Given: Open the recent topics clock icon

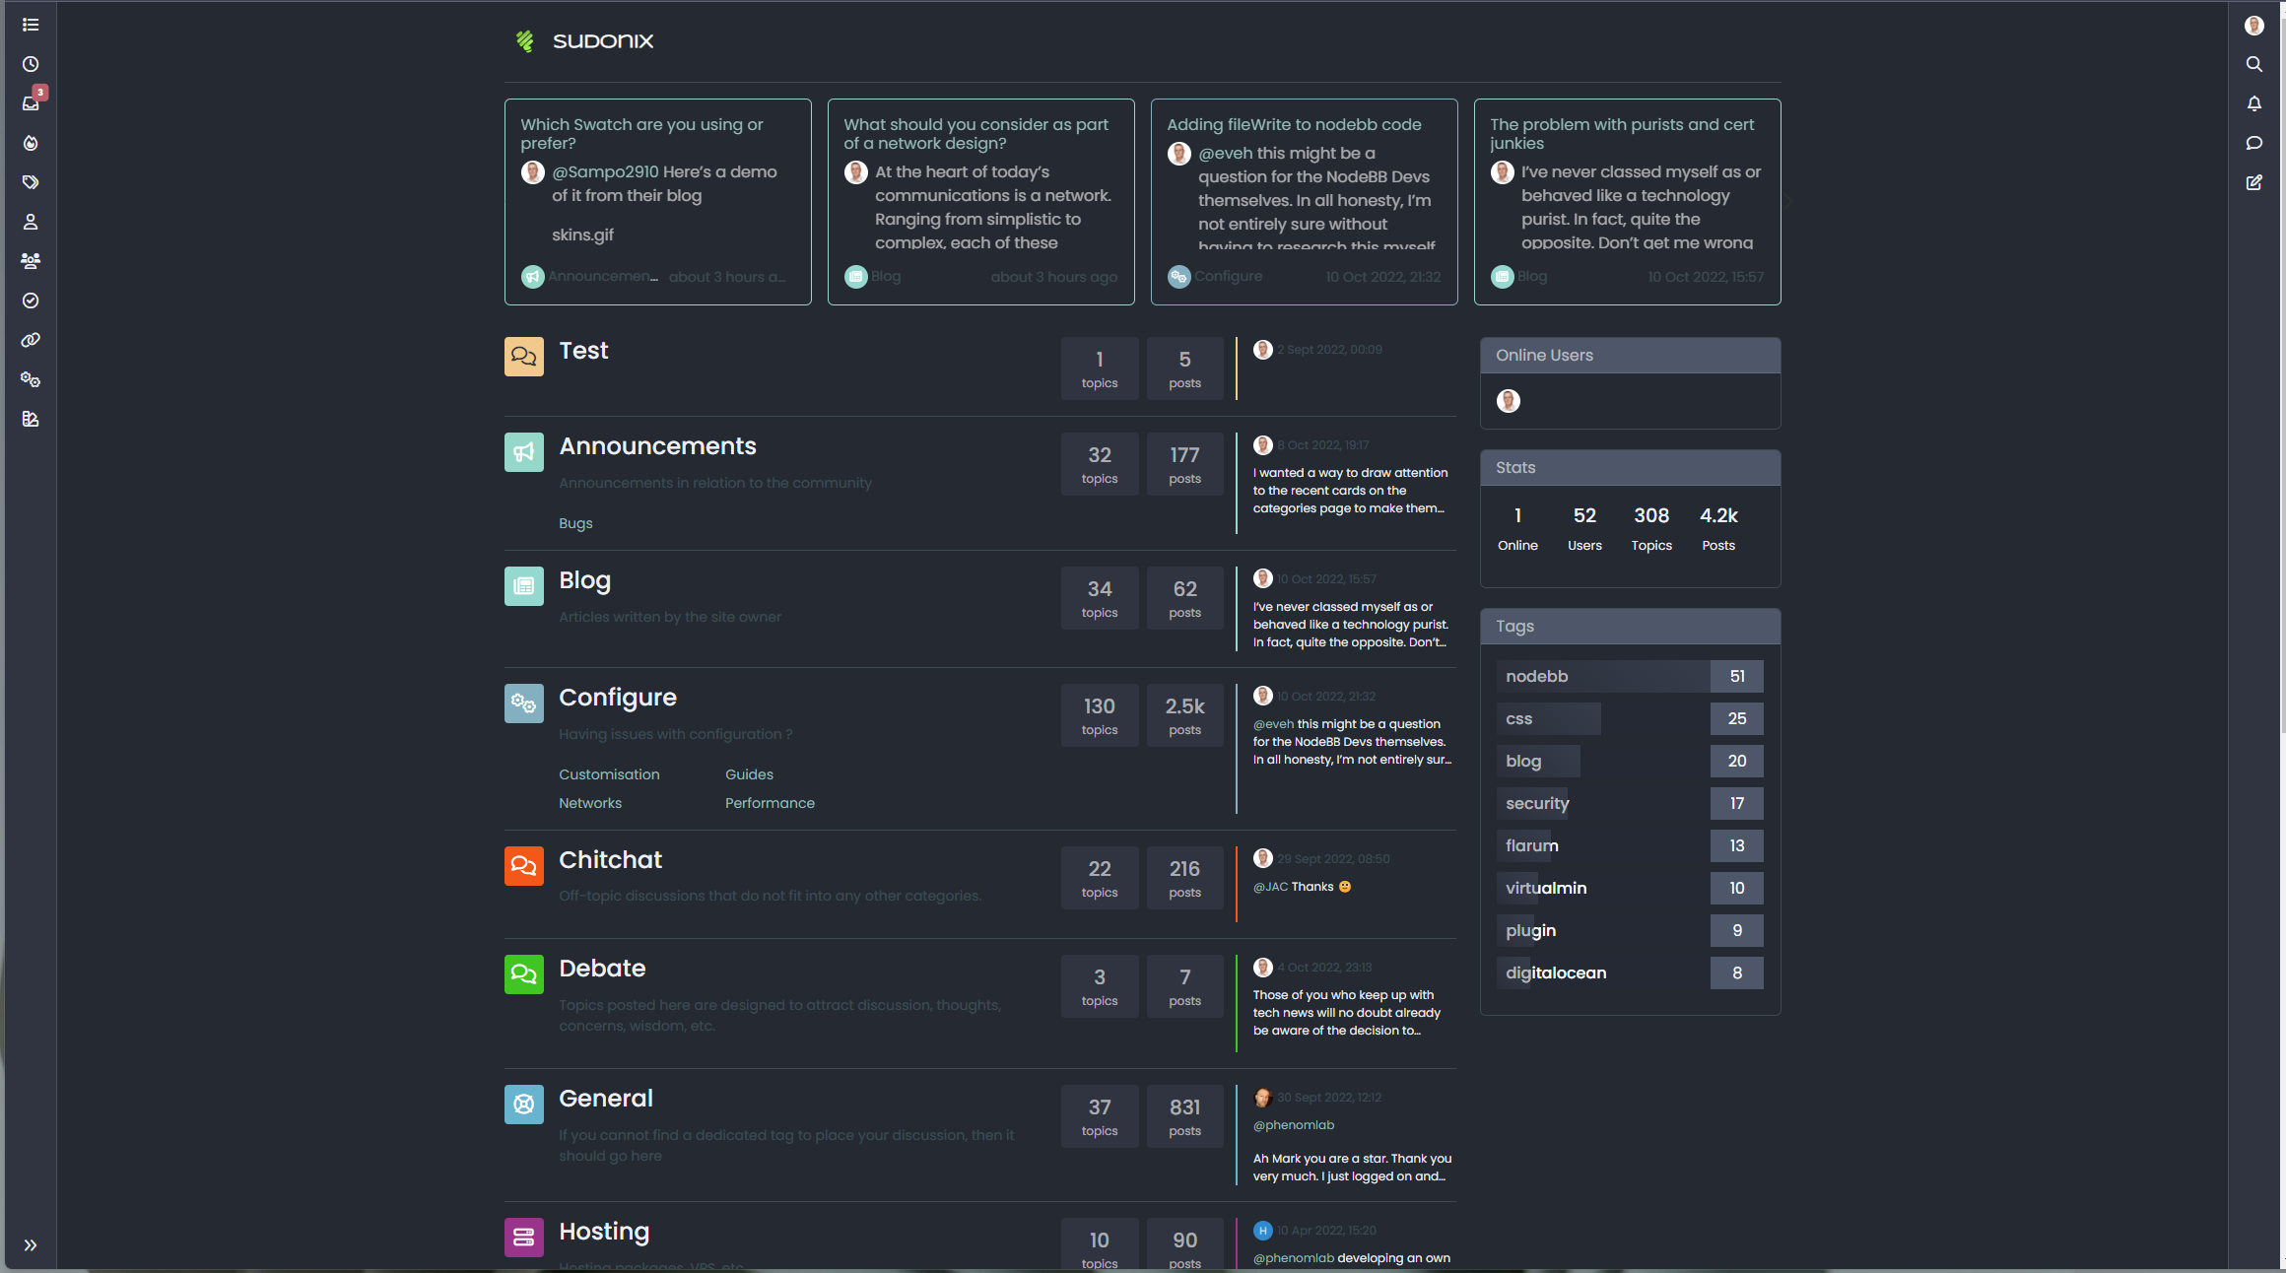Looking at the screenshot, I should pyautogui.click(x=31, y=64).
